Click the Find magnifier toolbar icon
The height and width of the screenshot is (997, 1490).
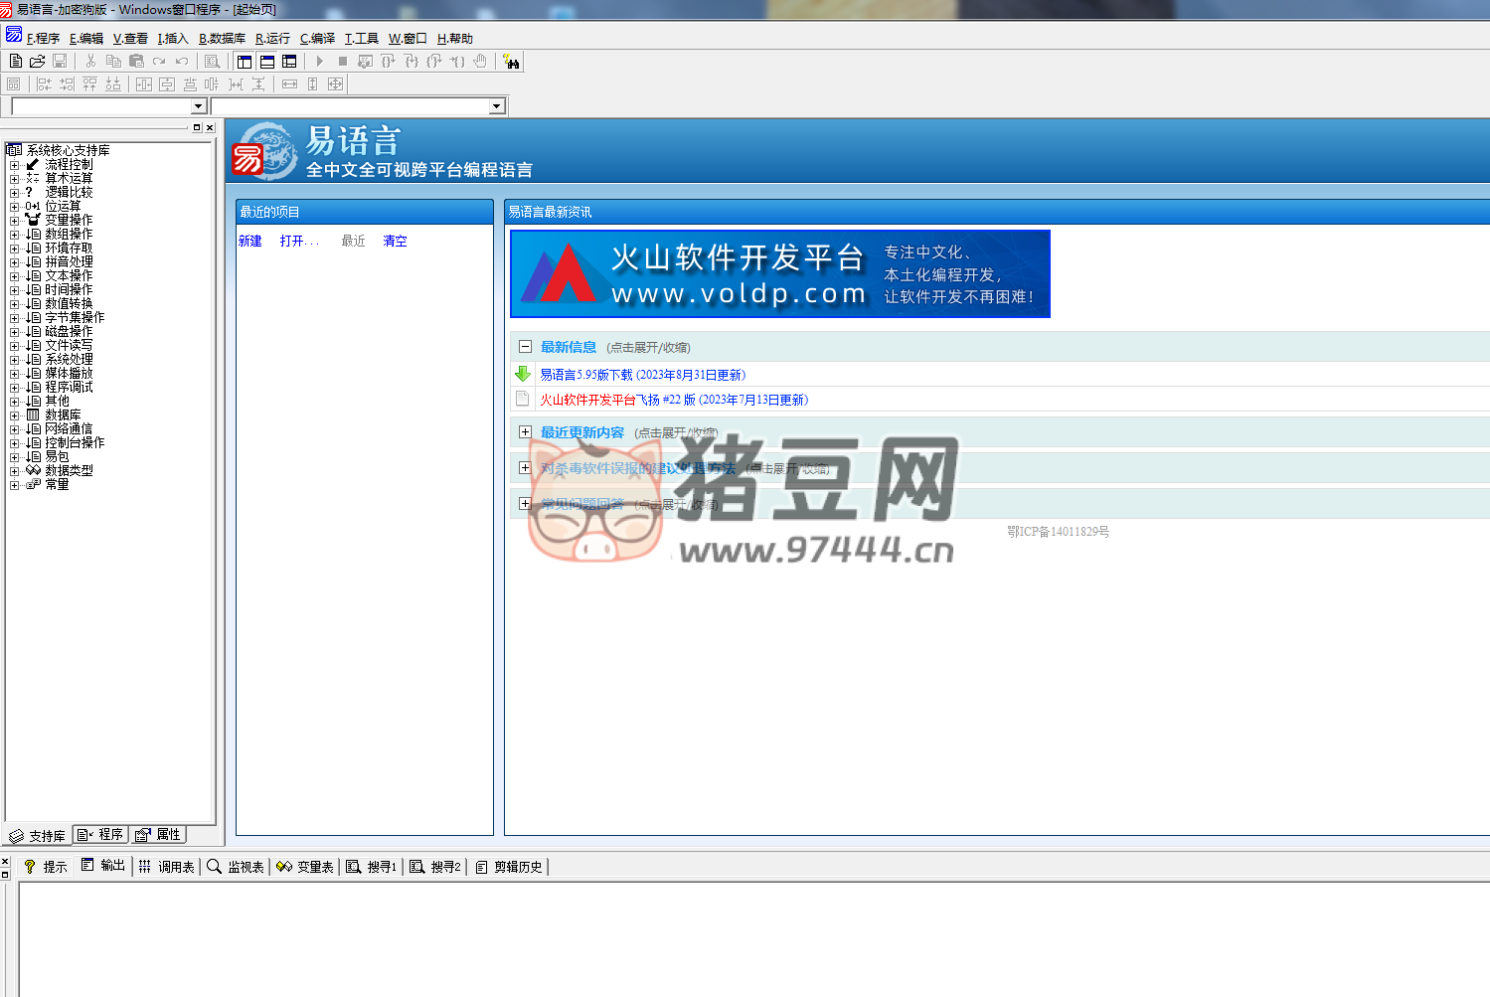coord(212,62)
